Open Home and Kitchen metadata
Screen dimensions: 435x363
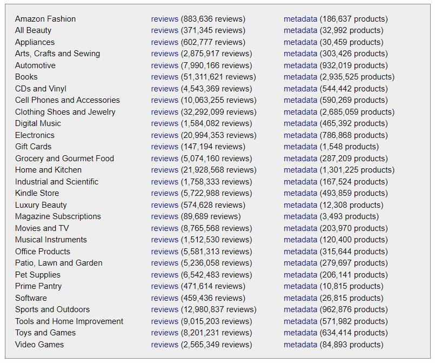(300, 170)
